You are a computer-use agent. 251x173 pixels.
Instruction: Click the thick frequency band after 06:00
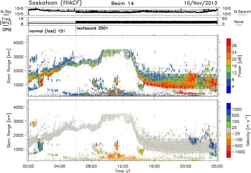coord(146,22)
